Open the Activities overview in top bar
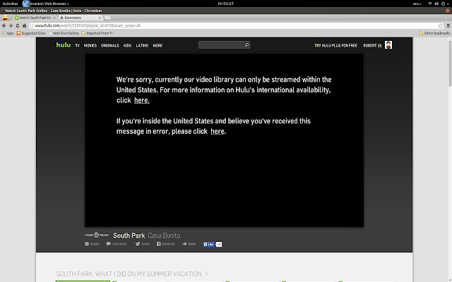 [10, 4]
